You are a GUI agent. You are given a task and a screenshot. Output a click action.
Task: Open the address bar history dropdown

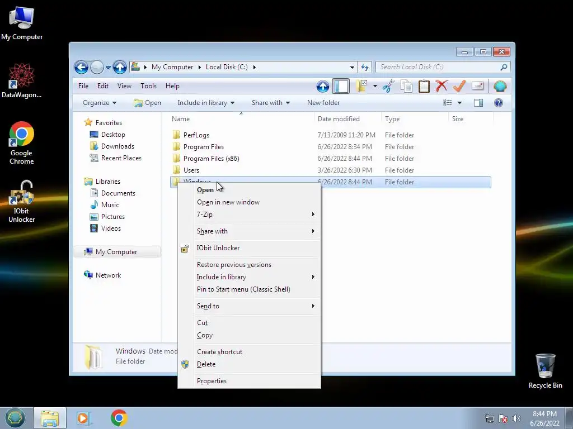352,67
